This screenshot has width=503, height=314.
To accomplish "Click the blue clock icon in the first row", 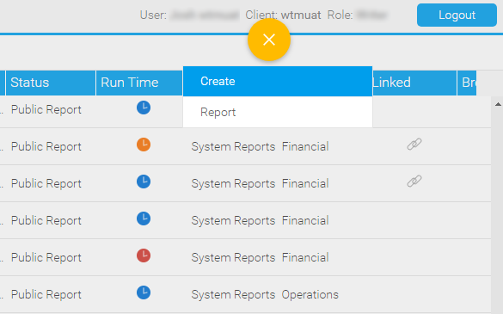I will (x=144, y=108).
